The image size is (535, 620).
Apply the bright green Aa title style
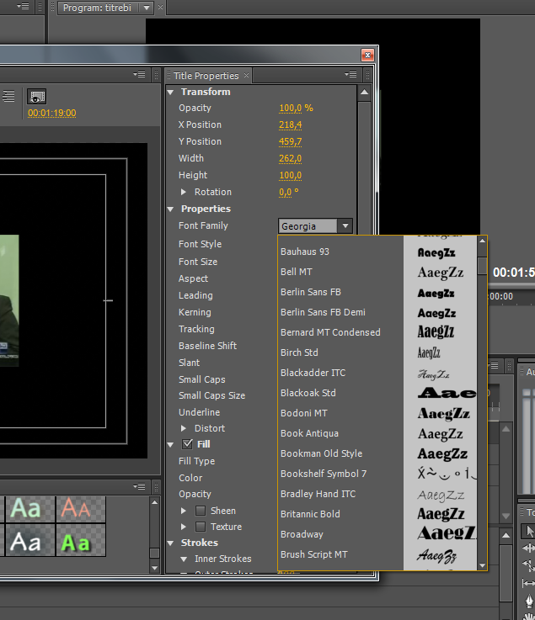pyautogui.click(x=81, y=540)
